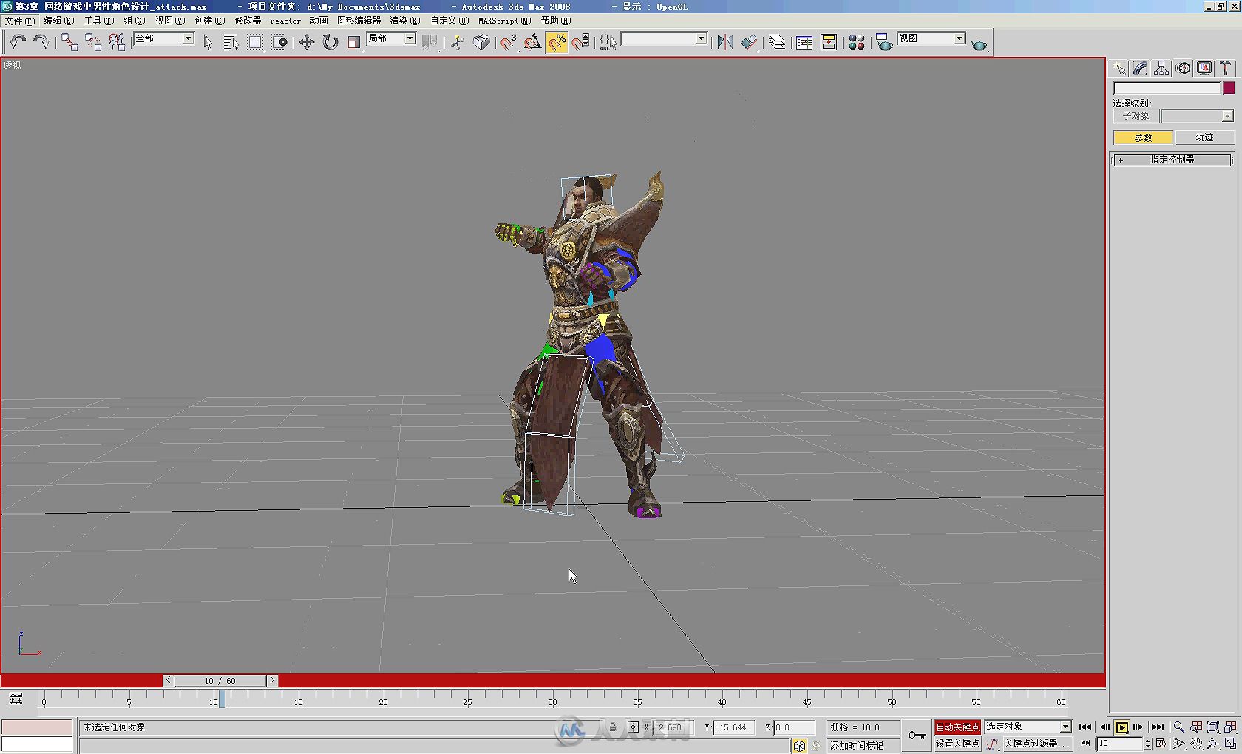Image resolution: width=1242 pixels, height=754 pixels.
Task: Jump to the end frame
Action: point(1158,727)
